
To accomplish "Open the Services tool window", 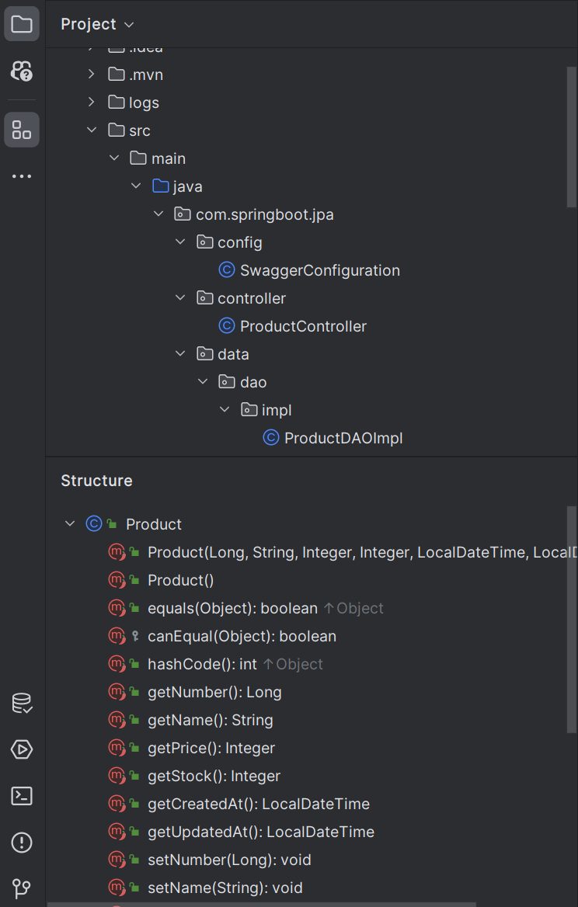I will point(22,749).
